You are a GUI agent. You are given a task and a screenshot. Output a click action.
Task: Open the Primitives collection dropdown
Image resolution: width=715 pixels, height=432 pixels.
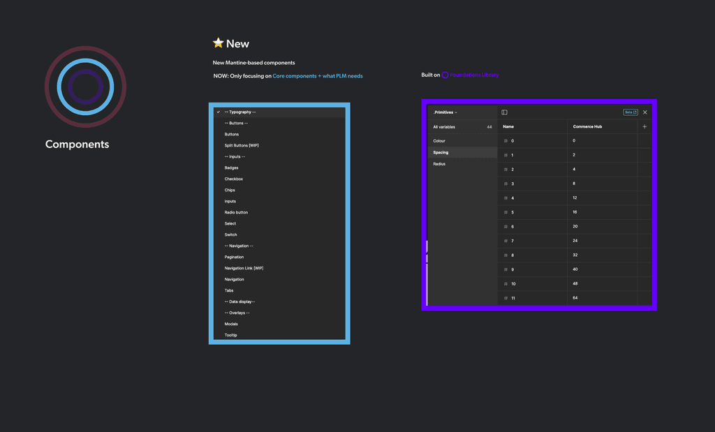[445, 112]
